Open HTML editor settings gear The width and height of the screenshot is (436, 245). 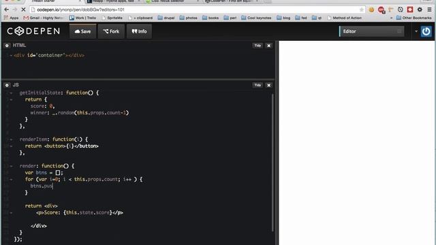click(7, 46)
